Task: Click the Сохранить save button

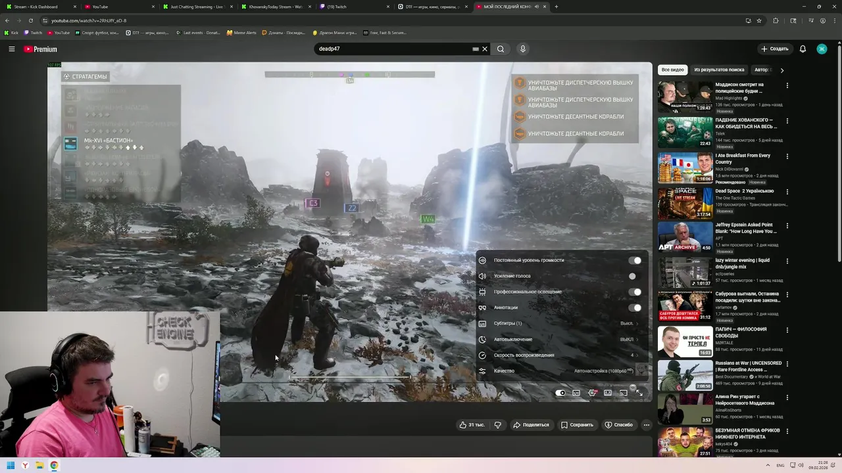Action: point(577,424)
